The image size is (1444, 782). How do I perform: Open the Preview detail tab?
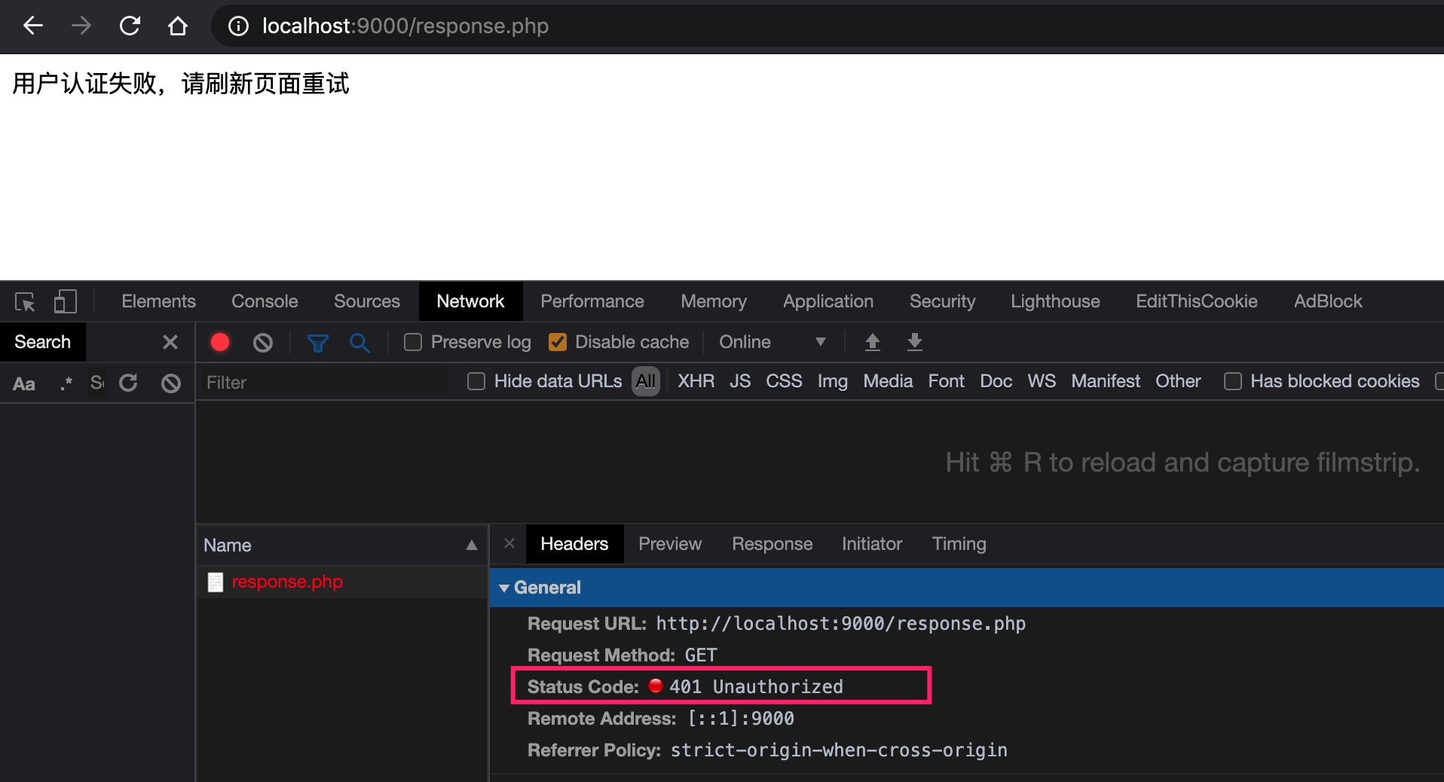[670, 544]
